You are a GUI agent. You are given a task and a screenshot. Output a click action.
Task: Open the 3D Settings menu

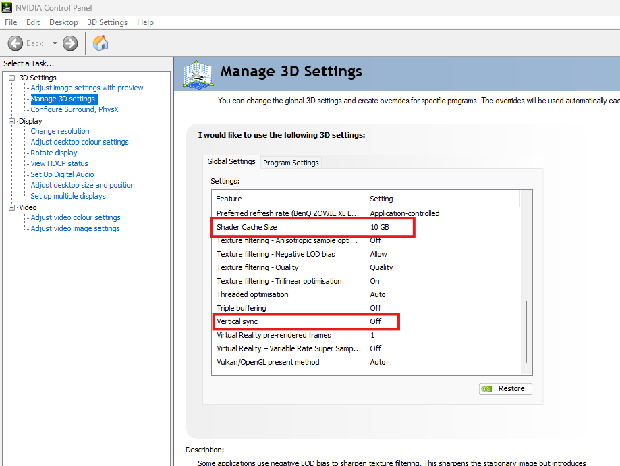pos(107,22)
